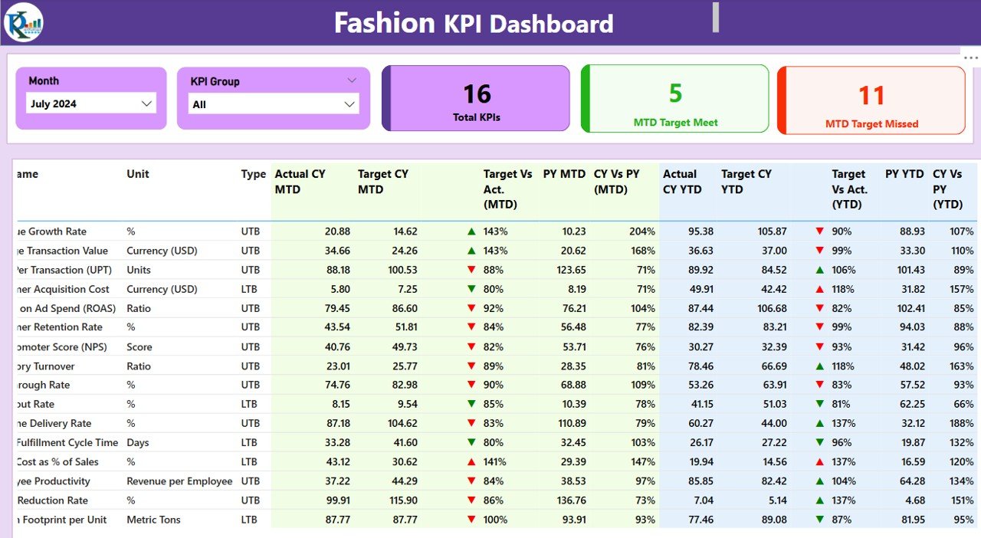Select the Units cell in UPT row

click(x=139, y=270)
